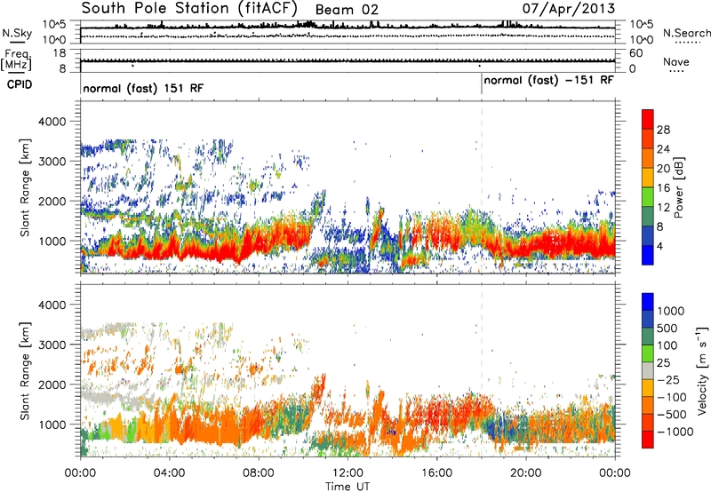
Task: Click the velocity panel 'Slant Range [km]' label
Action: pyautogui.click(x=25, y=371)
